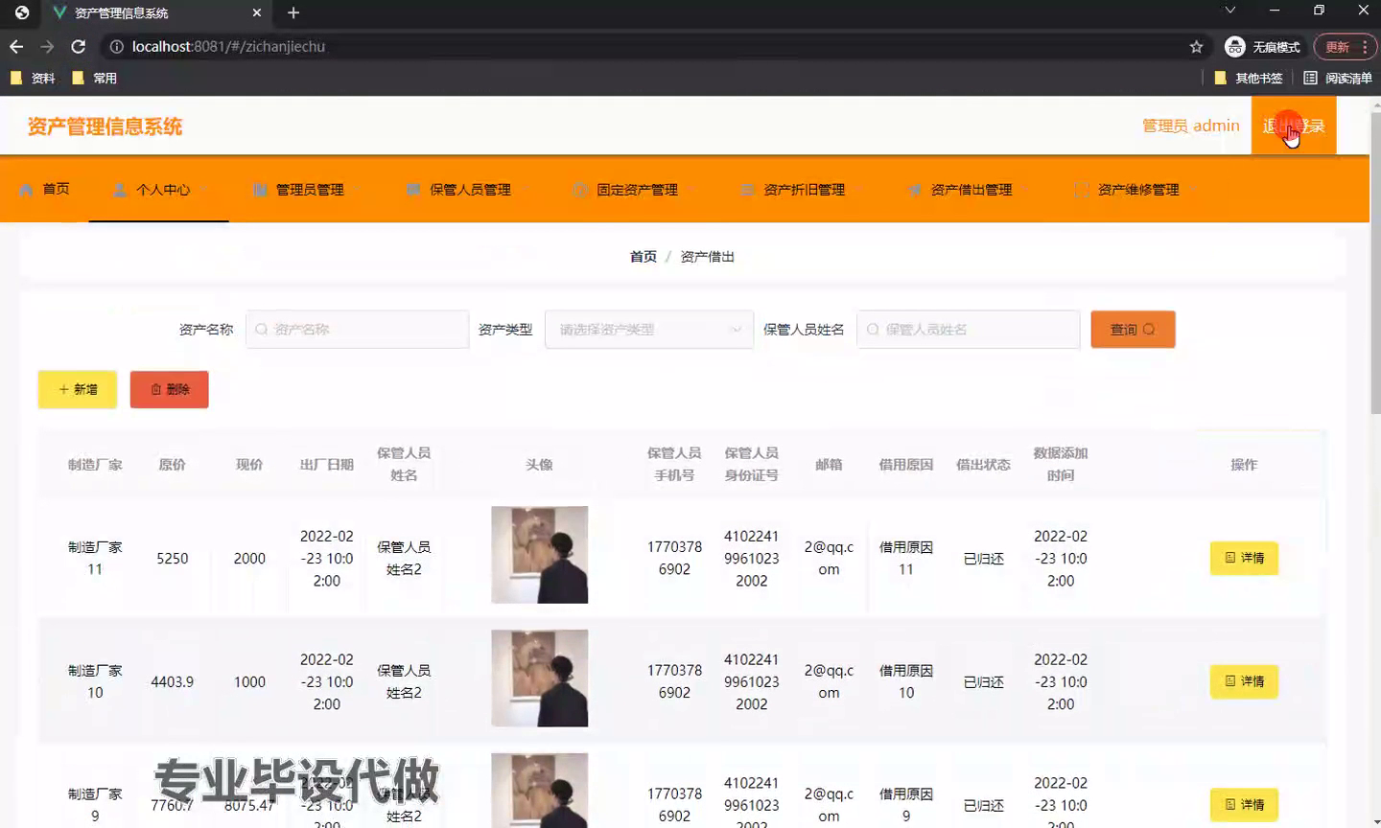Open the 阅读清单 reading list
The width and height of the screenshot is (1381, 828).
[x=1338, y=78]
